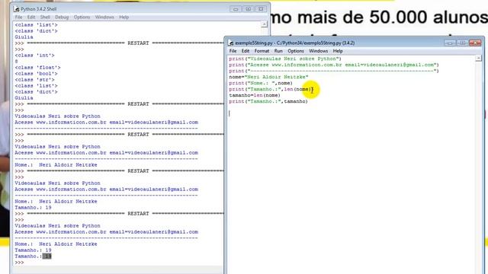
Task: Click code line print("Tamanho.:",len(nome))
Action: (271, 89)
